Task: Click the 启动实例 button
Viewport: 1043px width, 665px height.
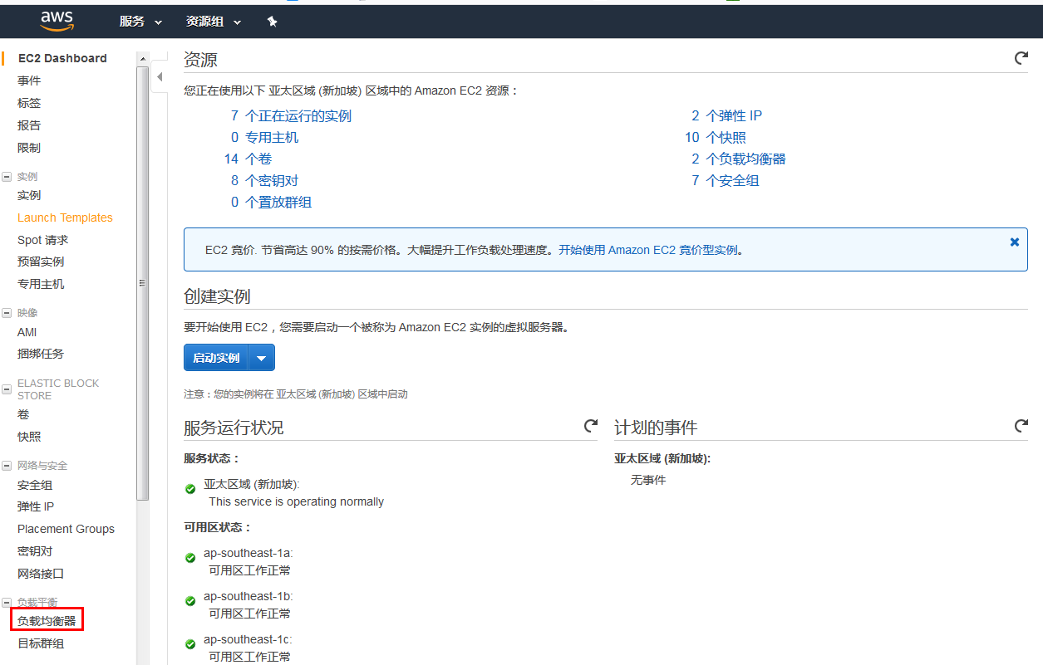Action: tap(216, 358)
